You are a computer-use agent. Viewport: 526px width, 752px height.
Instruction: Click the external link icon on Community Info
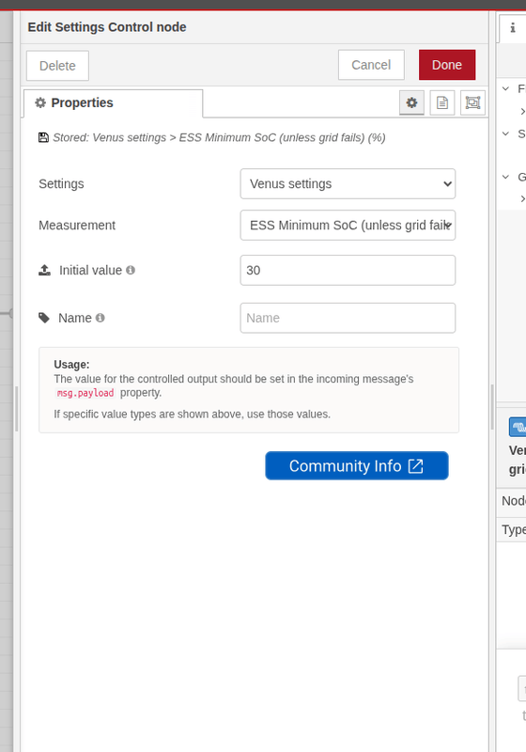[x=415, y=466]
